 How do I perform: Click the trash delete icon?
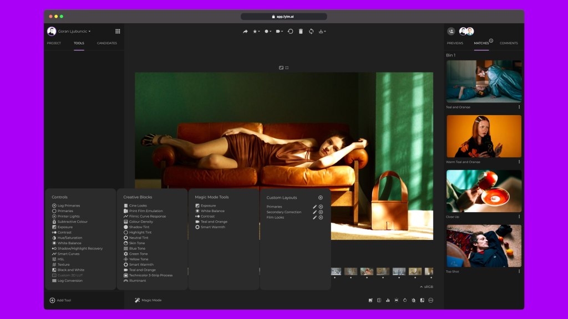pyautogui.click(x=301, y=32)
